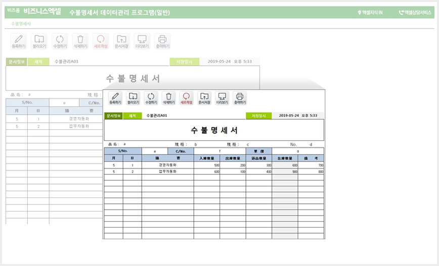Select the 100 cell in the 업무자동화 row
Image resolution: width=439 pixels, height=266 pixels.
[233, 172]
